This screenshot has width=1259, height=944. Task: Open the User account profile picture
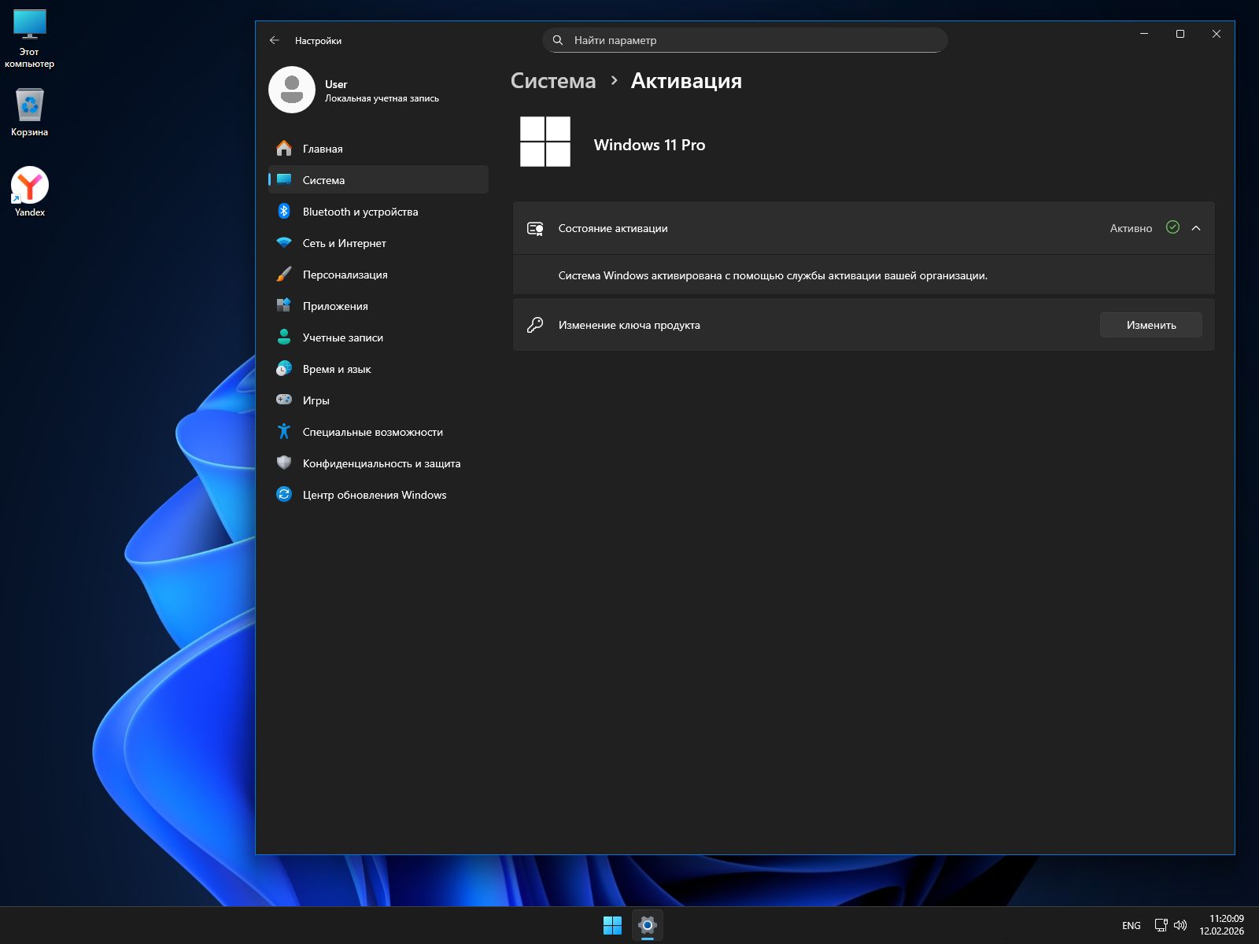pyautogui.click(x=292, y=90)
